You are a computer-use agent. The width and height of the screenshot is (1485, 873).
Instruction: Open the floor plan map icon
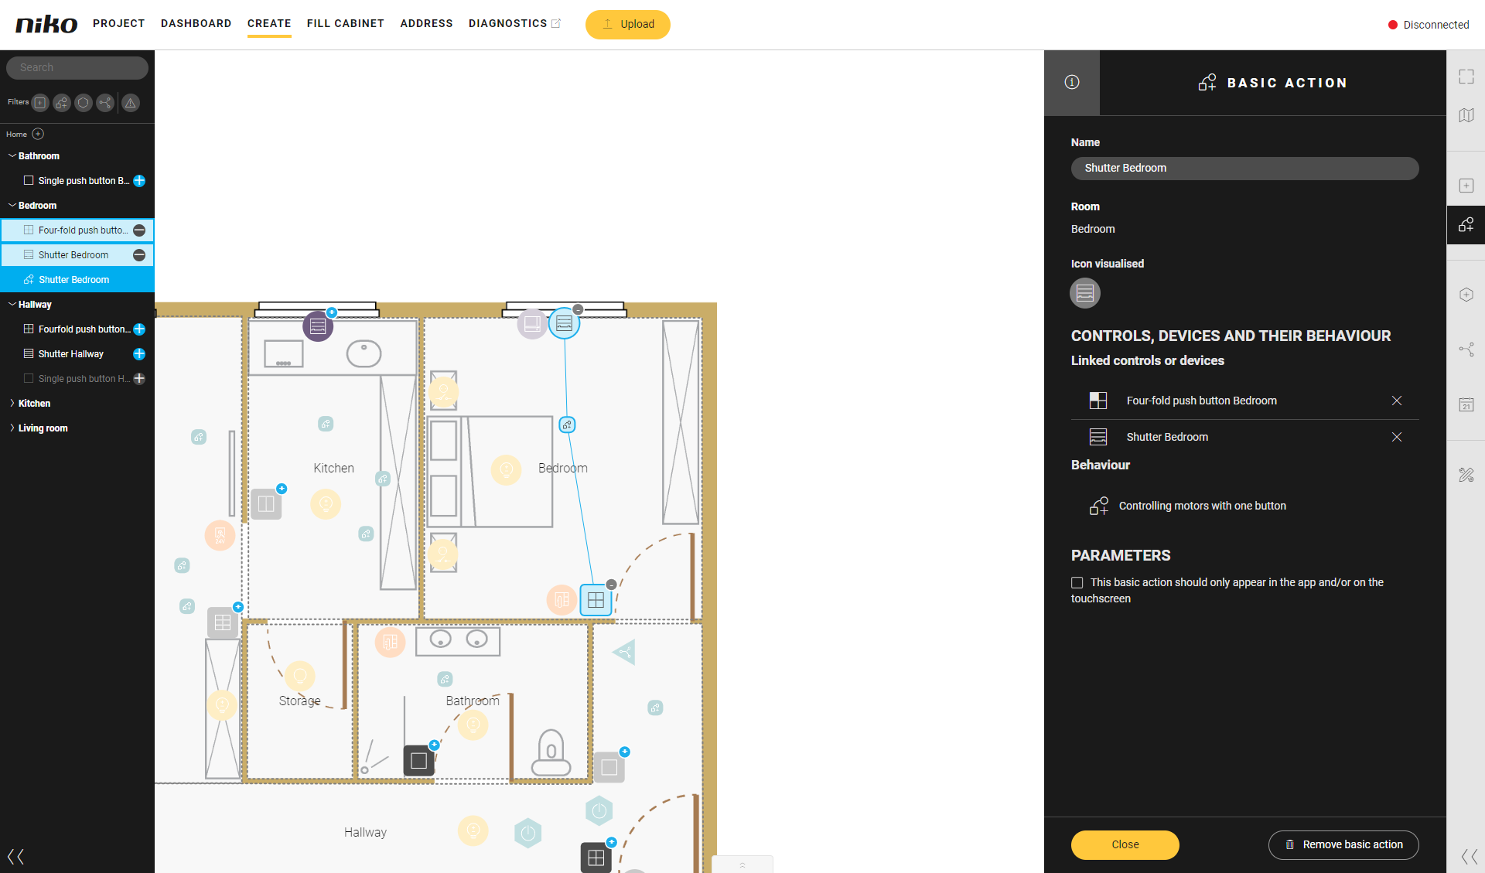(1466, 115)
